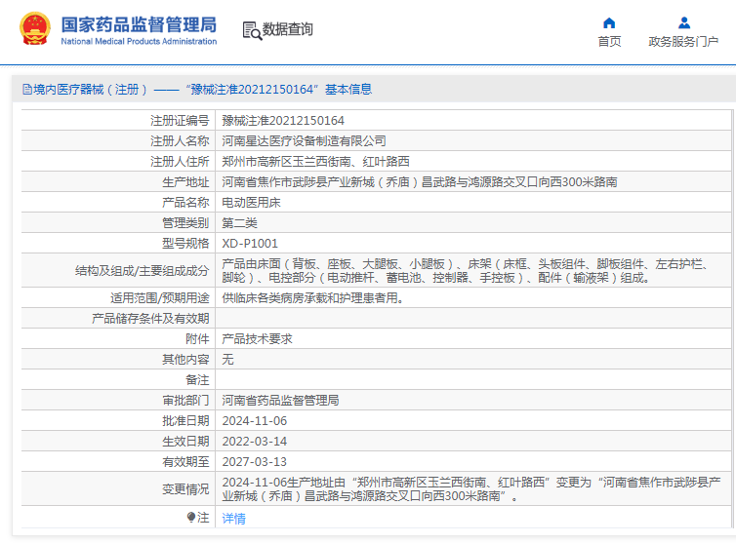Click the 批准日期 label
Screen dimensions: 736x544
pos(185,420)
